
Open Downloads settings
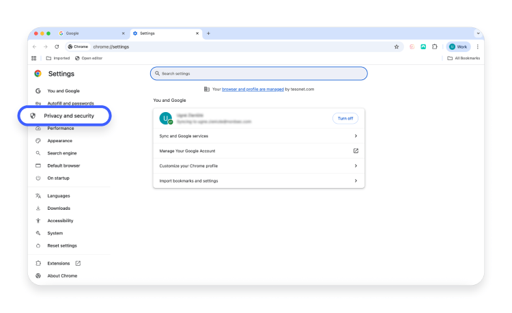(x=59, y=208)
